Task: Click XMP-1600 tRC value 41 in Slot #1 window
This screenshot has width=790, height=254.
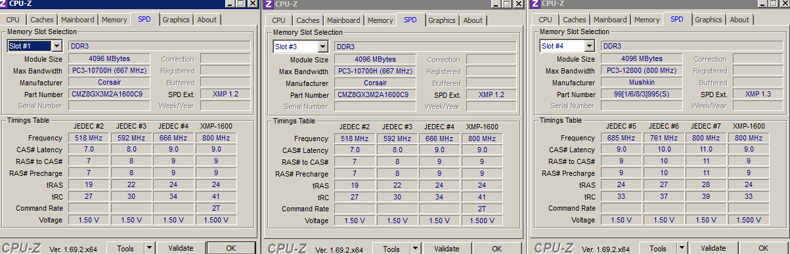Action: [x=216, y=196]
